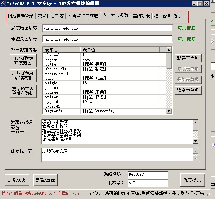Image resolution: width=215 pixels, height=199 pixels.
Task: Click success code box scroll down arrow
Action: tap(195, 158)
